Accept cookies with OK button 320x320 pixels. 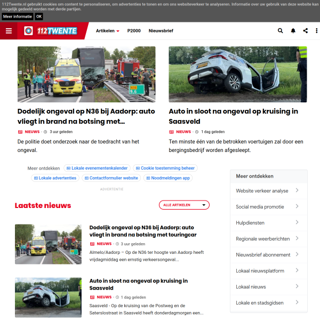click(39, 17)
